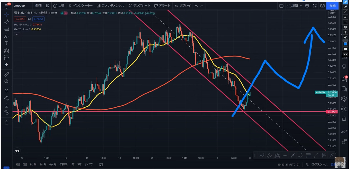Select chart layout square icon
This screenshot has height=169, width=349.
pyautogui.click(x=281, y=6)
